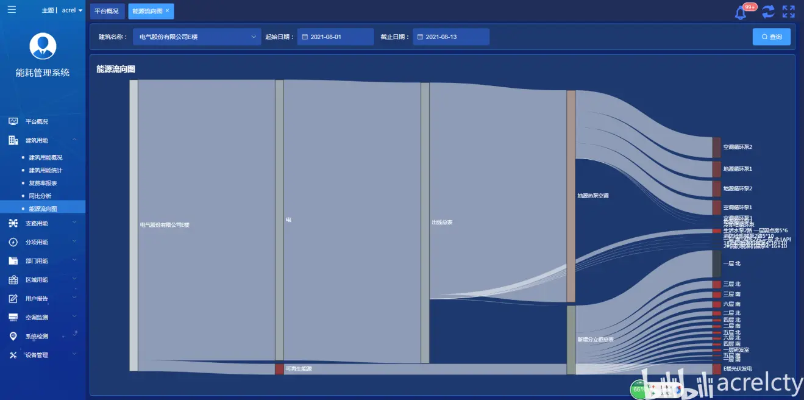
Task: Expand the 部门用能 menu
Action: tap(43, 261)
